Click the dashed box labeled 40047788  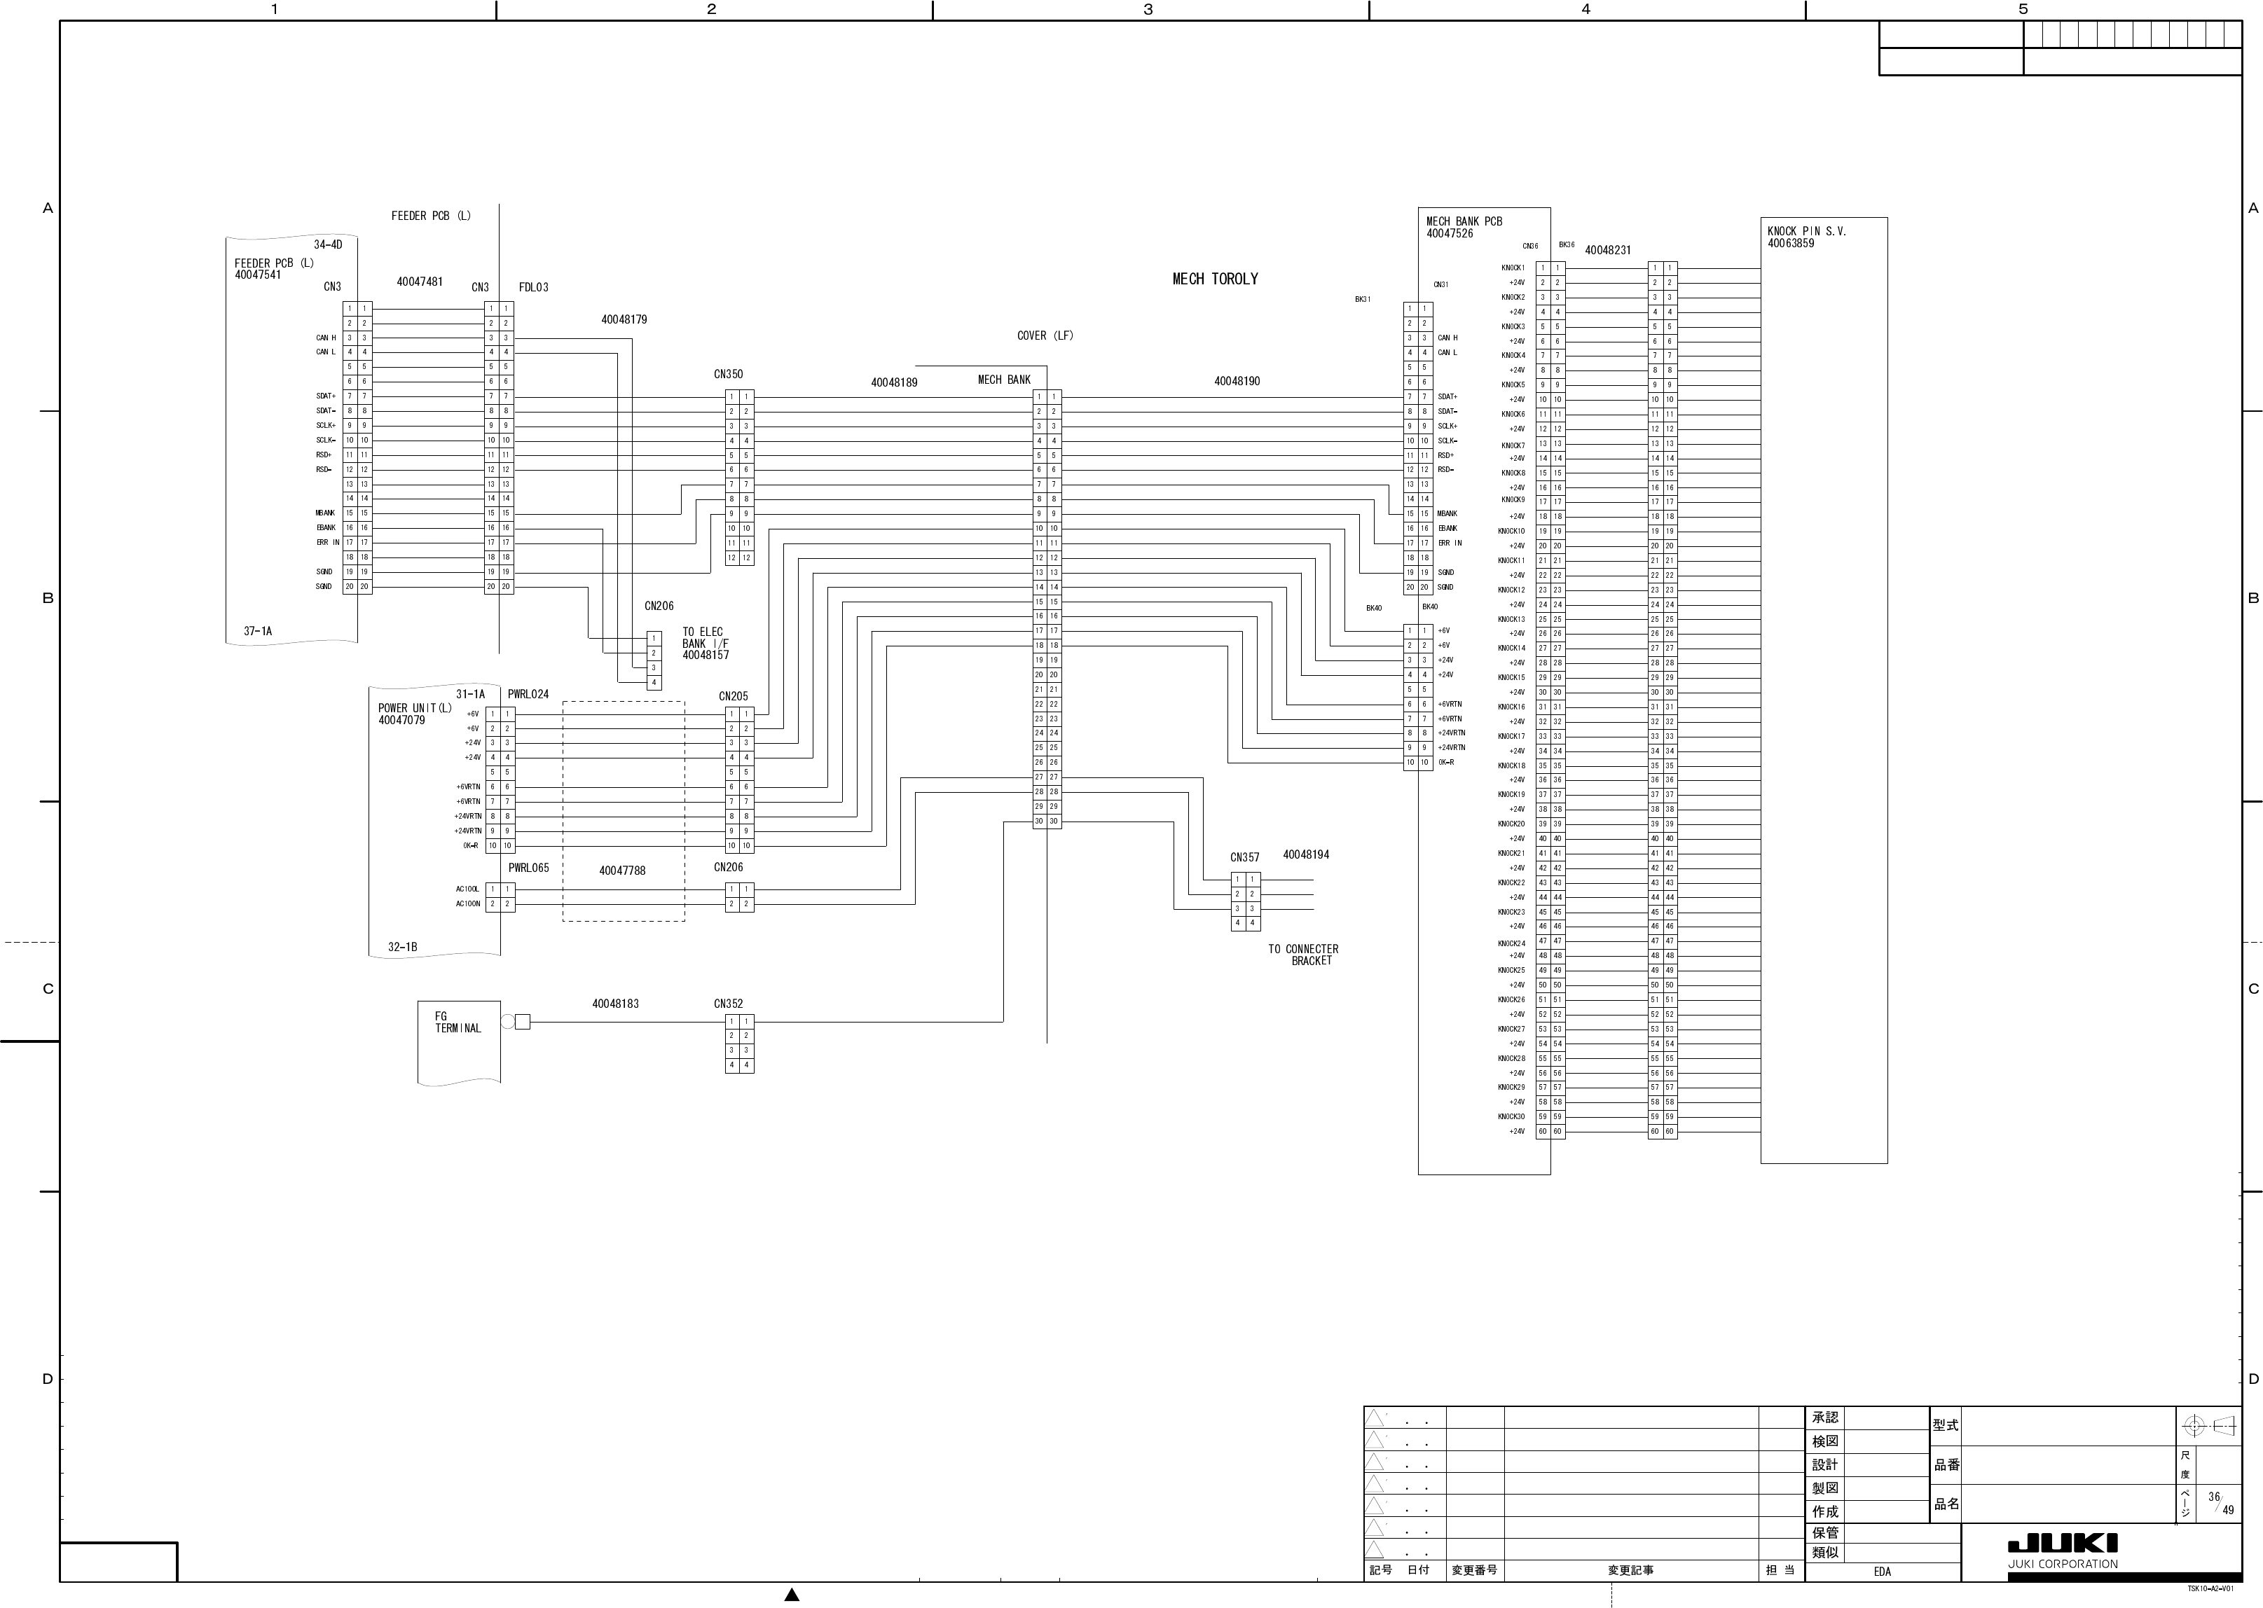pos(623,811)
